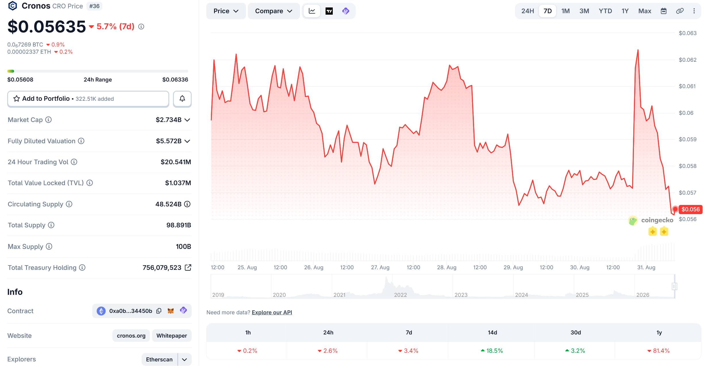Switch to TradingView chart icon
Screen dimensions: 704x366
click(329, 11)
